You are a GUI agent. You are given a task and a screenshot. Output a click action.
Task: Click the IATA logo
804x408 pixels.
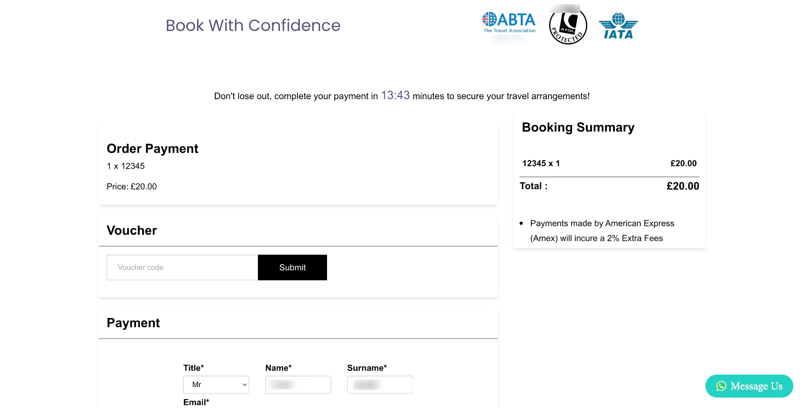pyautogui.click(x=618, y=26)
